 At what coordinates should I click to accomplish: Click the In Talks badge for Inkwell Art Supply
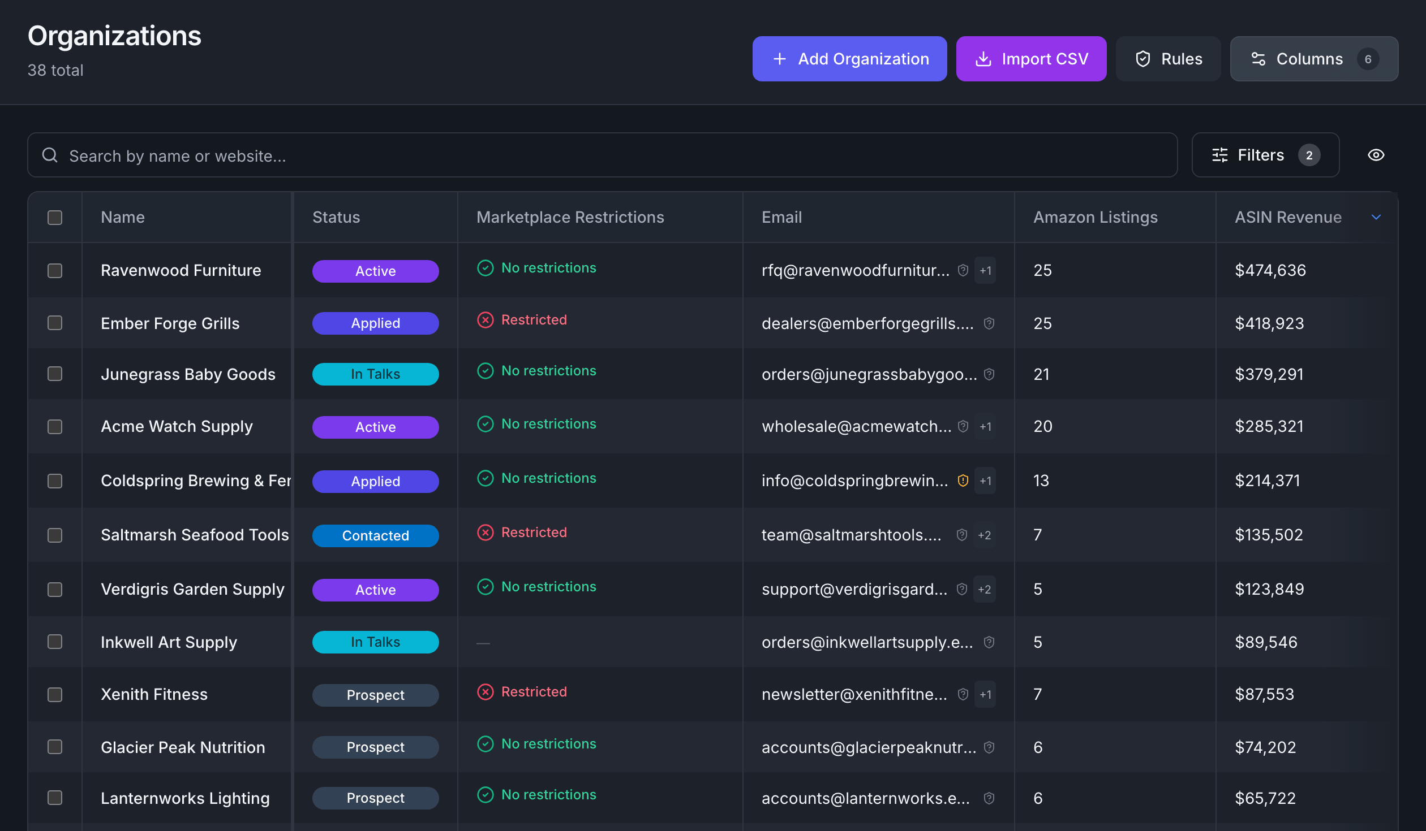[375, 642]
